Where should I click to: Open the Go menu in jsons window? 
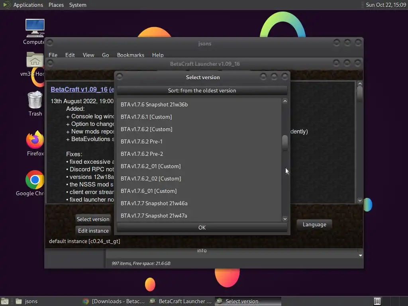105,55
